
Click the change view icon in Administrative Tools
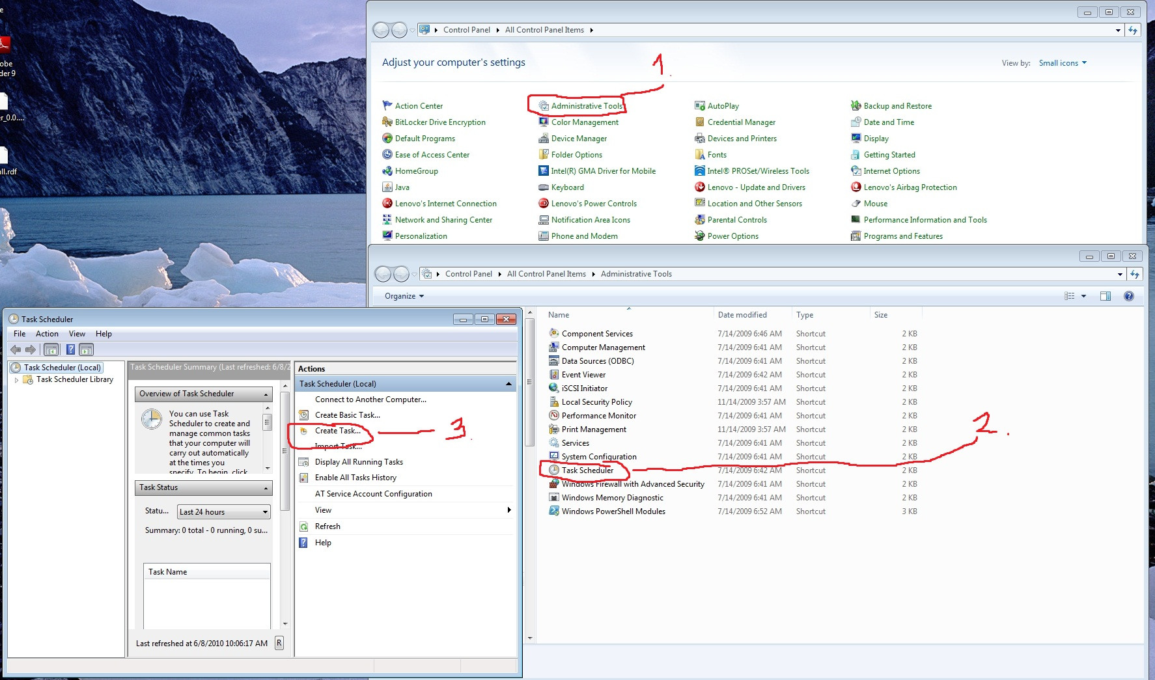pos(1070,296)
